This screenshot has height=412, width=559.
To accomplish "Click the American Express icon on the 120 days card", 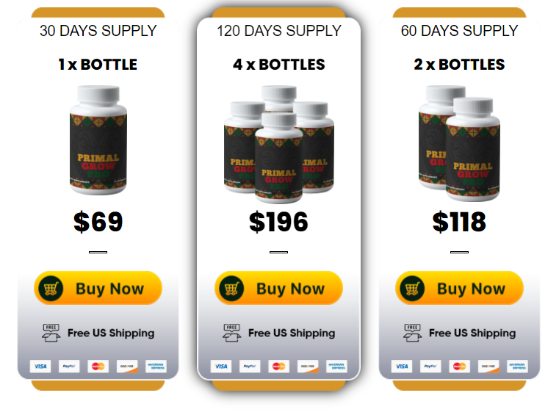I will click(336, 366).
